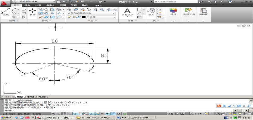Toggle Grid display in status bar

pyautogui.click(x=64, y=114)
